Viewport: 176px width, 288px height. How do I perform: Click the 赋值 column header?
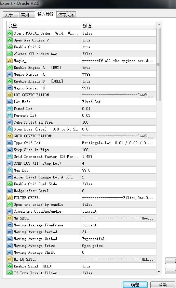[x=119, y=26]
